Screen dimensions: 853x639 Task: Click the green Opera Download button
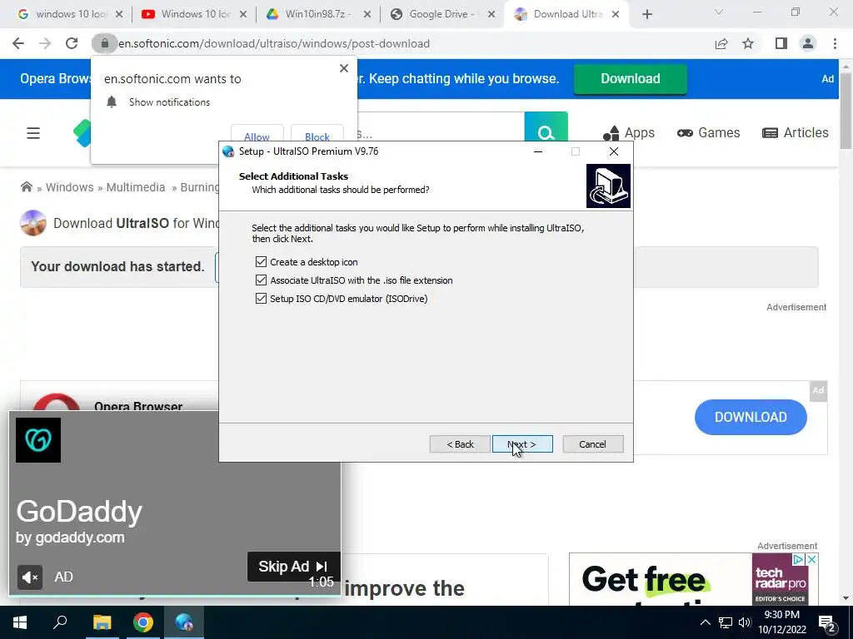(630, 79)
